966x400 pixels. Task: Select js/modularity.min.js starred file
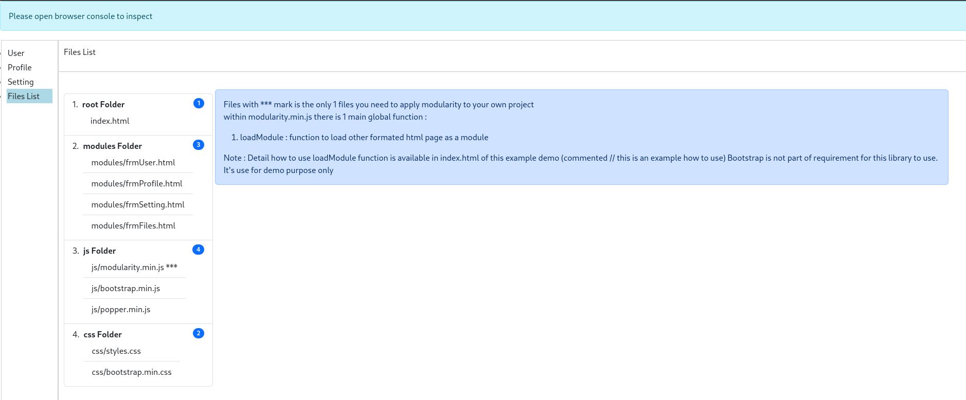134,267
